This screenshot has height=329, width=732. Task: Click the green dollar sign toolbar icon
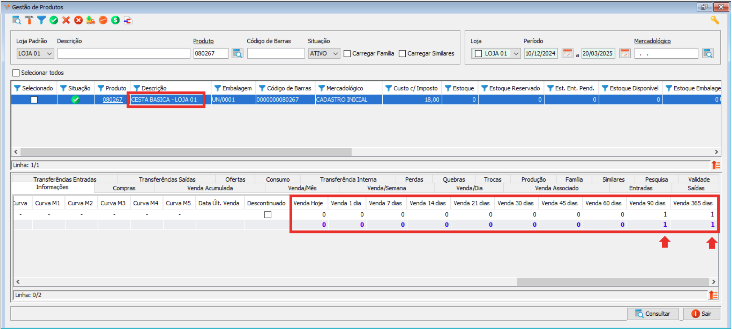115,20
